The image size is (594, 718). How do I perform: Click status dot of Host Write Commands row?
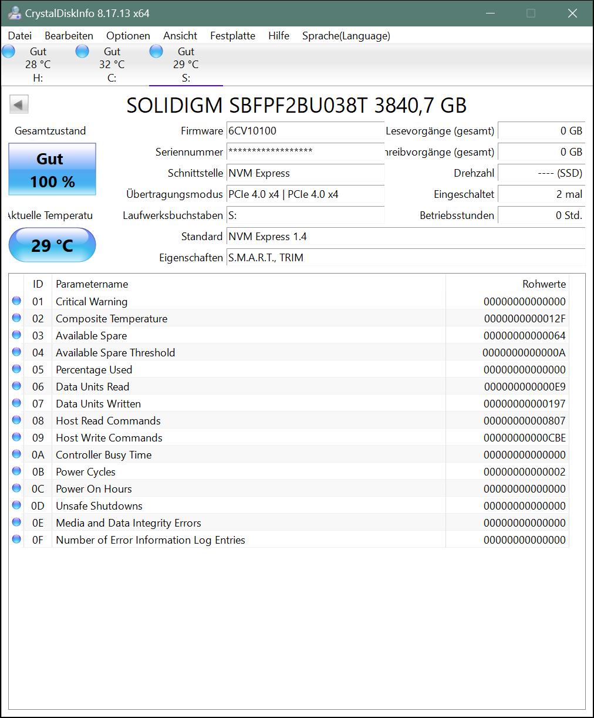point(16,437)
